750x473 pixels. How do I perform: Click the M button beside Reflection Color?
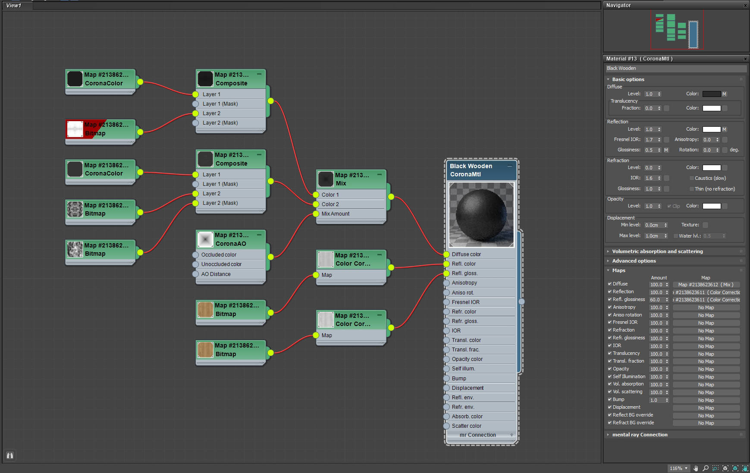click(725, 129)
